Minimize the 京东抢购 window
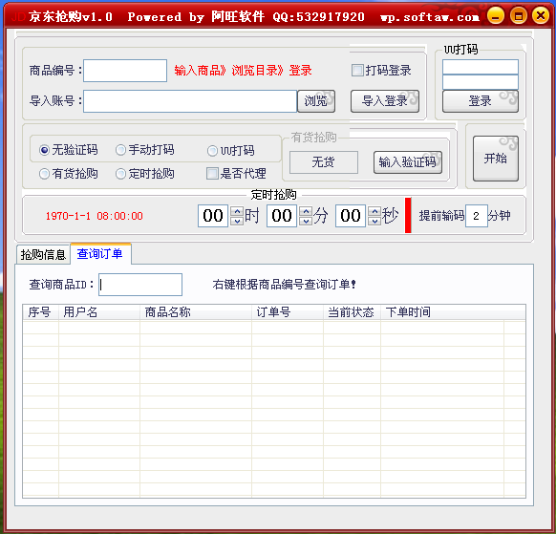Image resolution: width=556 pixels, height=534 pixels. click(x=496, y=16)
